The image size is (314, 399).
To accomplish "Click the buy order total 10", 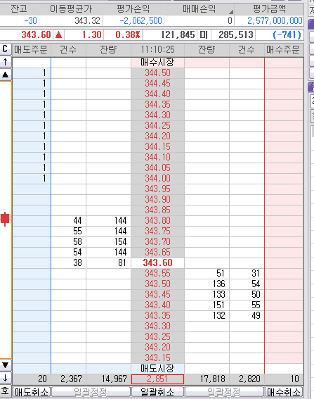I will [295, 379].
